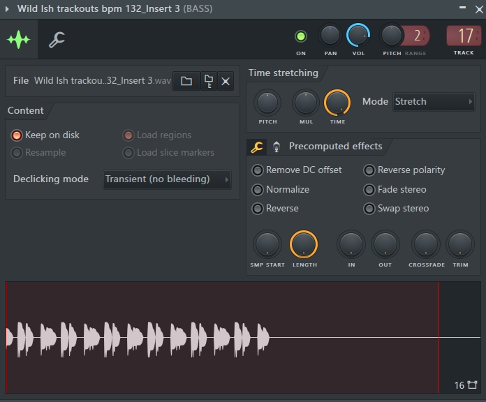Click the CROSSFADE knob
The image size is (486, 402).
pyautogui.click(x=426, y=244)
